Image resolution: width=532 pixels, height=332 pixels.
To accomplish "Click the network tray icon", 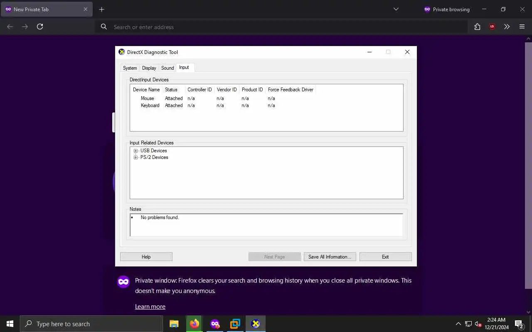I will (x=468, y=324).
